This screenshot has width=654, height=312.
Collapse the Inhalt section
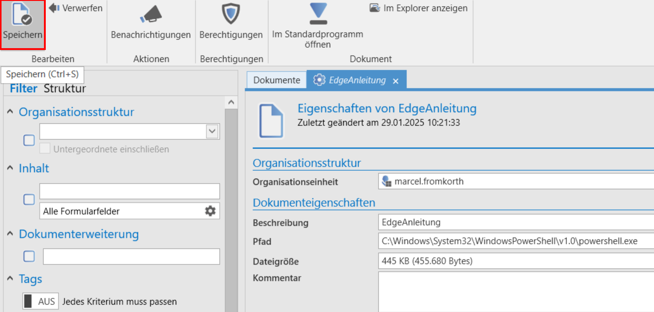(9, 168)
